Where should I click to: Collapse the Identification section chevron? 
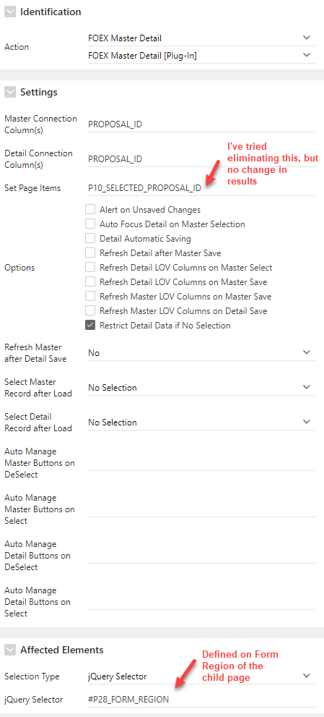pos(9,12)
